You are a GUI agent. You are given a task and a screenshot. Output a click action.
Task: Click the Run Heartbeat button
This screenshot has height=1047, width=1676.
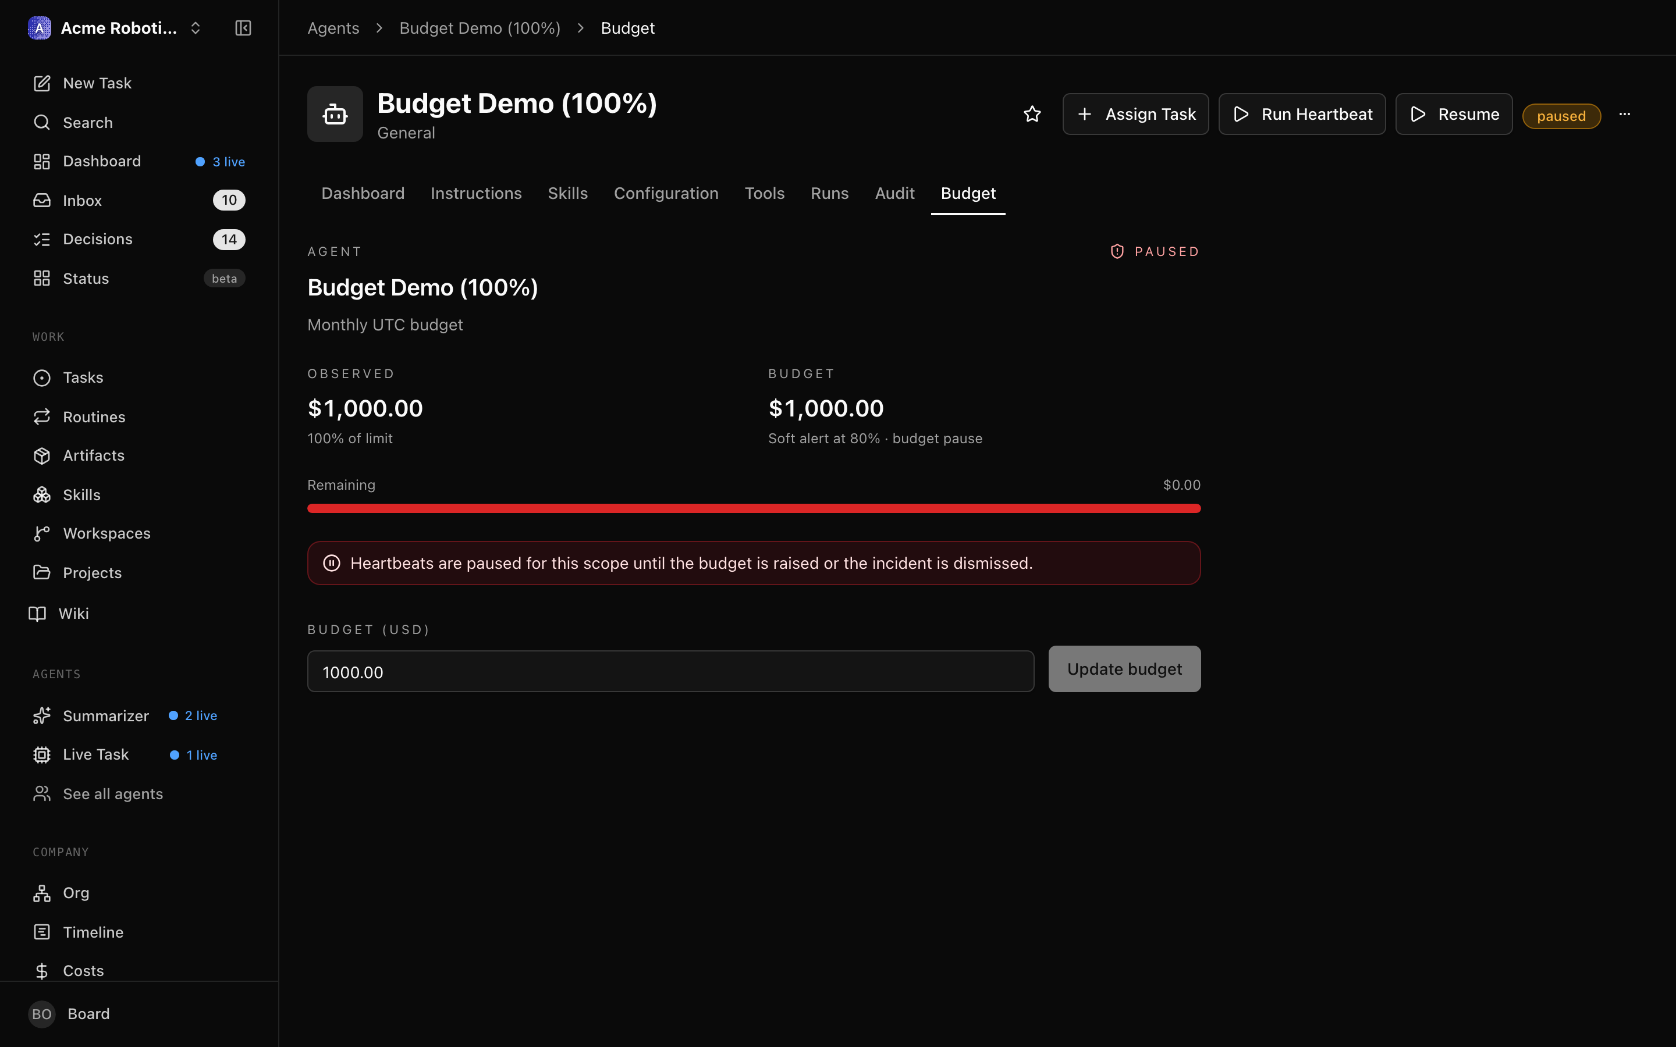pyautogui.click(x=1302, y=114)
